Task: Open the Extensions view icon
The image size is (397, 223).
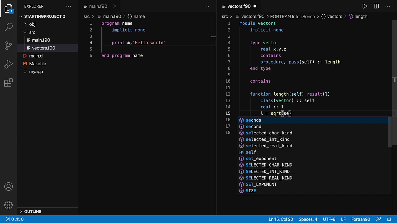Action: pyautogui.click(x=9, y=83)
